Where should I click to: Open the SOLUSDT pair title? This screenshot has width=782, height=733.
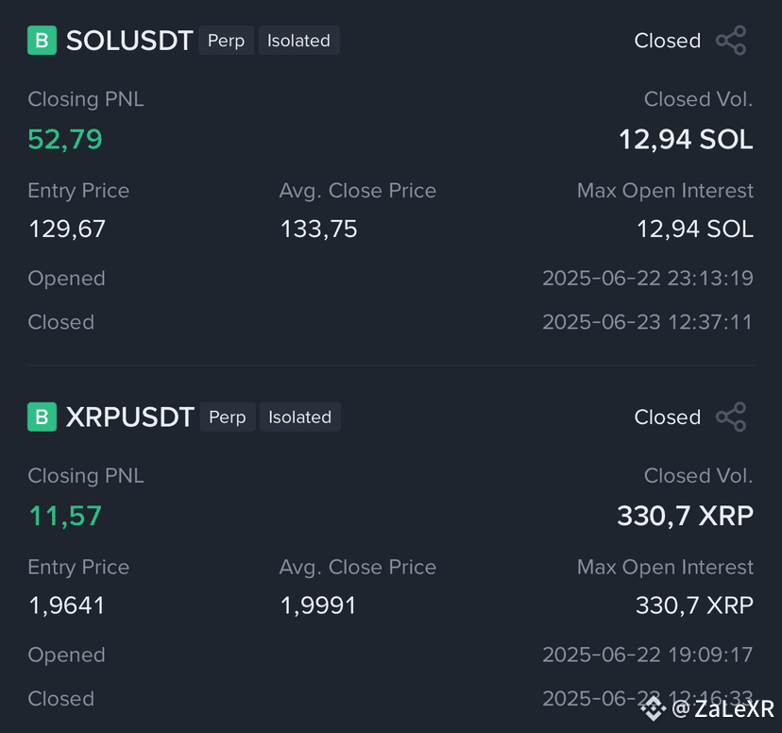click(129, 41)
